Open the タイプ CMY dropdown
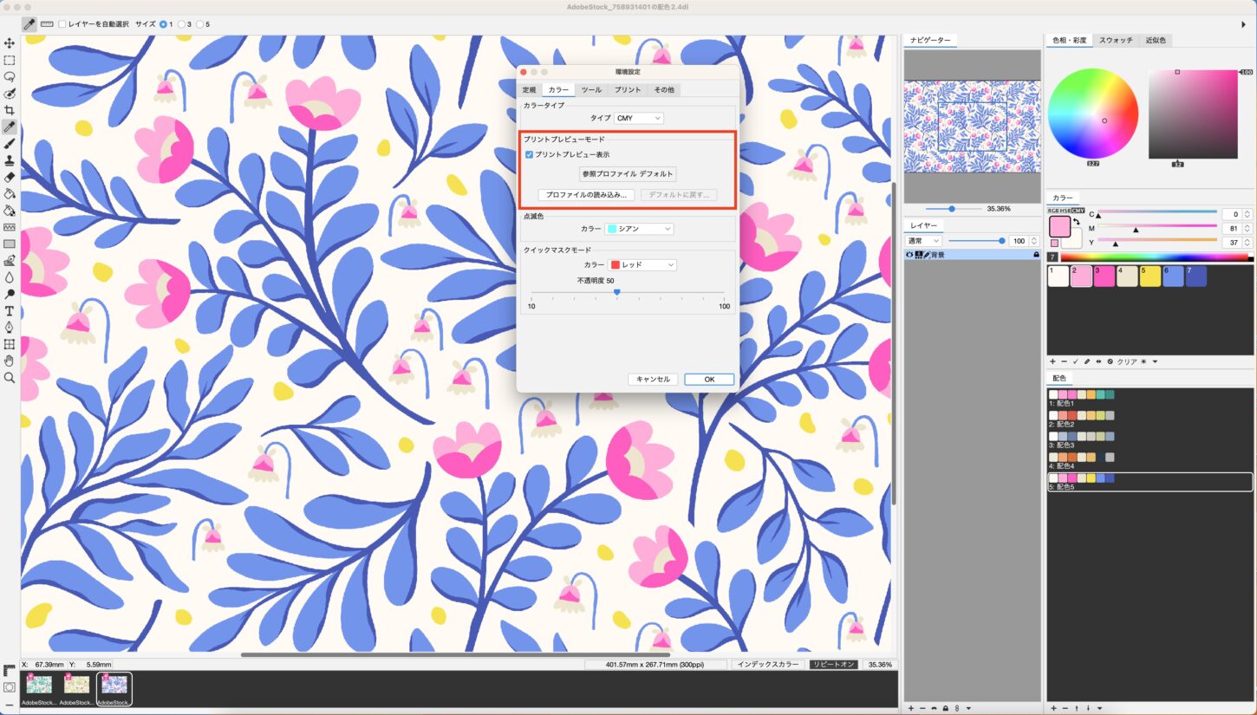 coord(639,118)
